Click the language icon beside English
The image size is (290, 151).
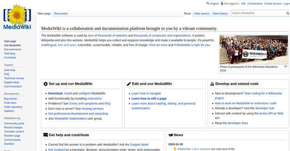click(x=208, y=3)
